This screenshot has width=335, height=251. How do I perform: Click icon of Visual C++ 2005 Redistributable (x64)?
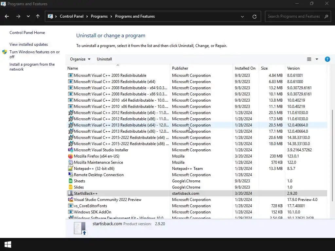click(x=70, y=81)
